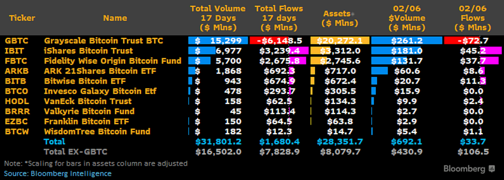Click ARK 21Shares Bitcoin ETF name
Viewport: 504px width, 180px height.
[x=100, y=71]
